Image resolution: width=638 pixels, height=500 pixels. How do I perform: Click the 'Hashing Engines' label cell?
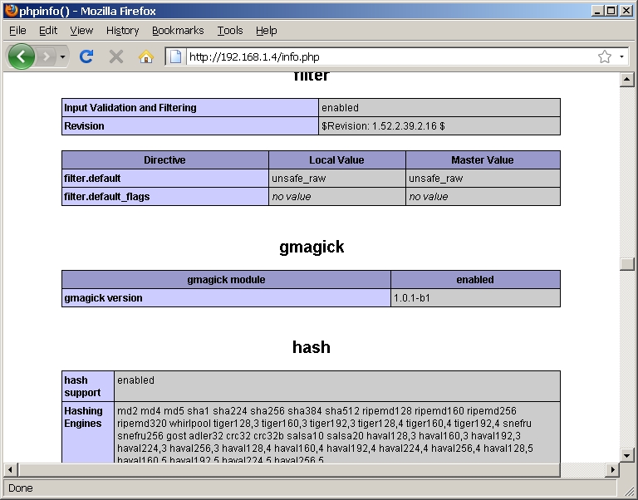88,432
